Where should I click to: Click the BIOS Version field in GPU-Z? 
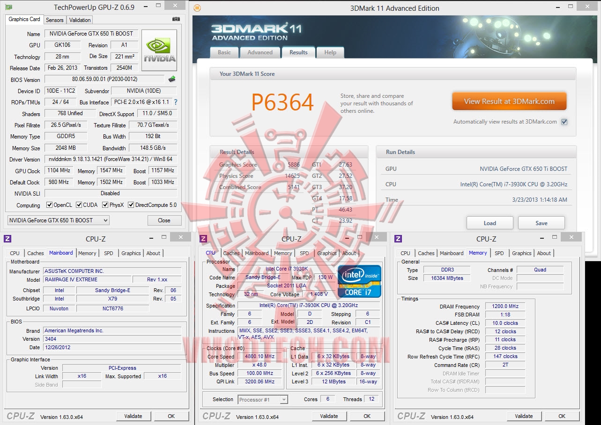pyautogui.click(x=104, y=79)
